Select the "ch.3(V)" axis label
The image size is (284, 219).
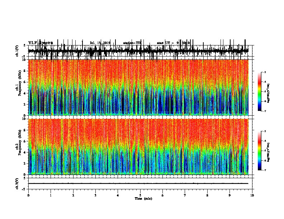(17, 184)
